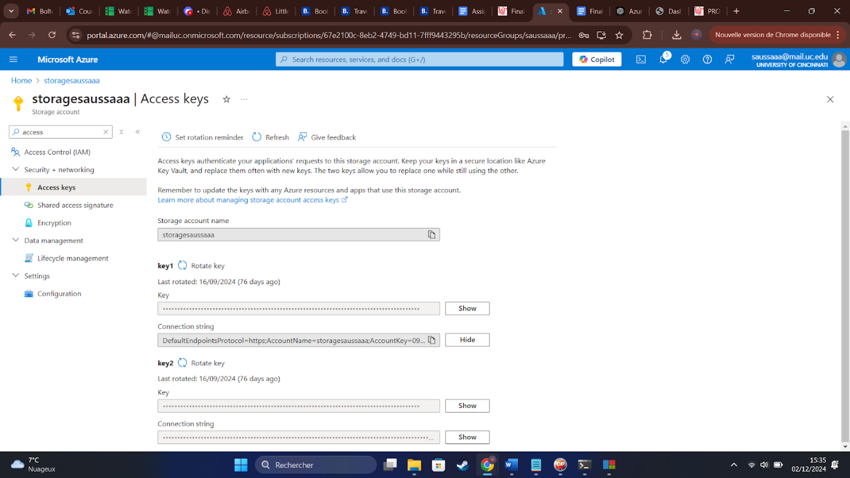Image resolution: width=850 pixels, height=478 pixels.
Task: Open Chrome extensions puzzle icon
Action: 647,35
